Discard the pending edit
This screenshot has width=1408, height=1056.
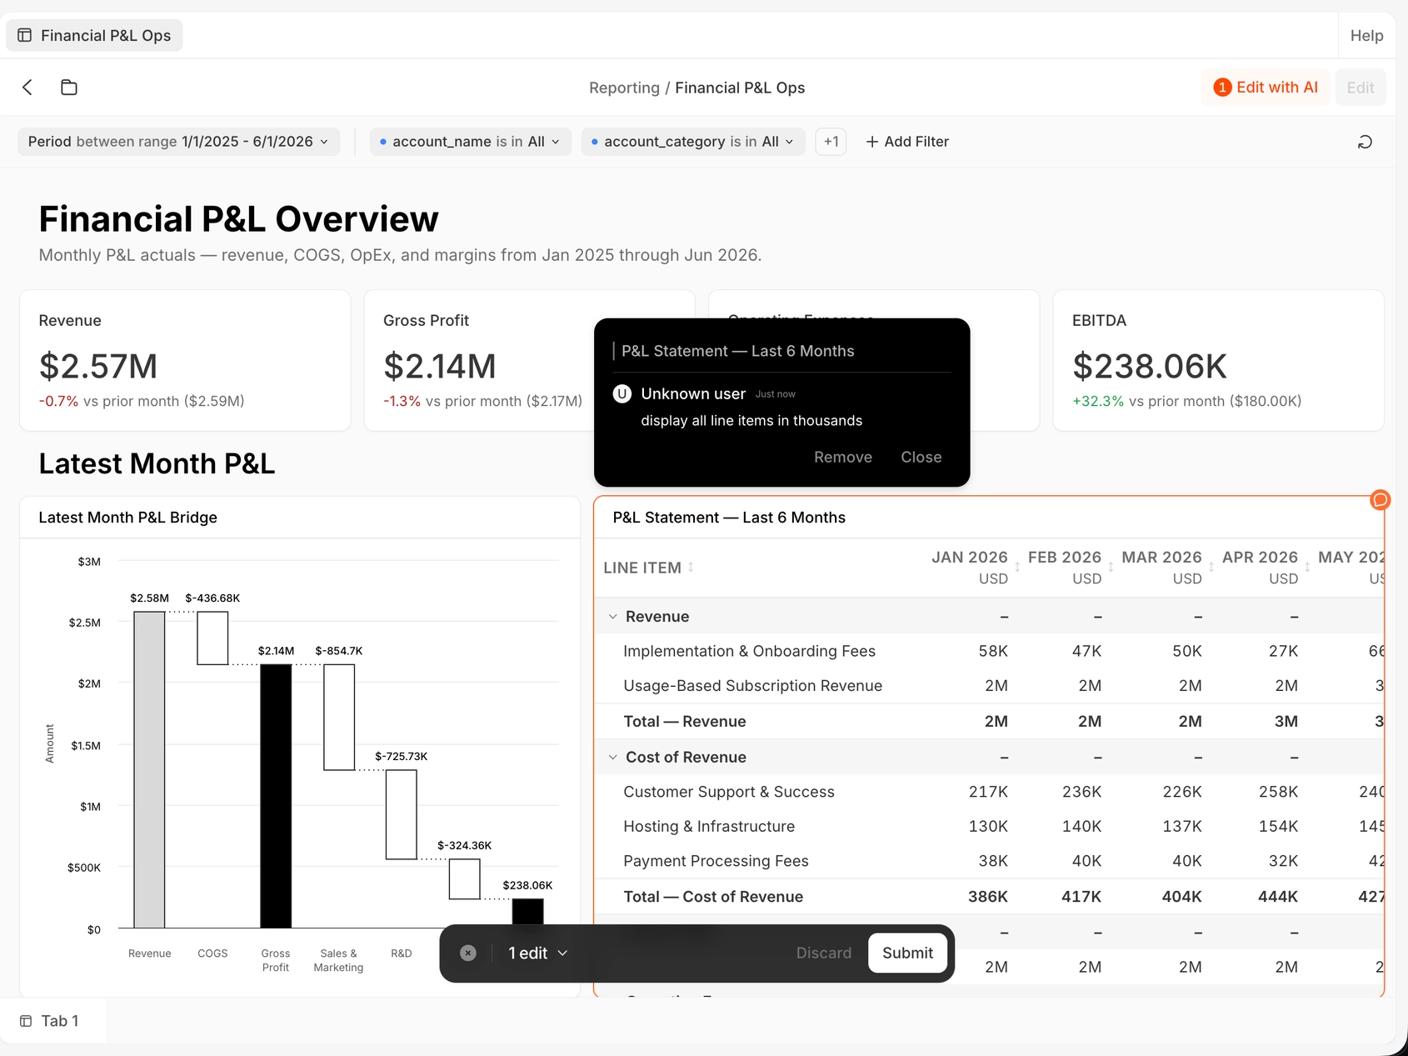pyautogui.click(x=823, y=953)
